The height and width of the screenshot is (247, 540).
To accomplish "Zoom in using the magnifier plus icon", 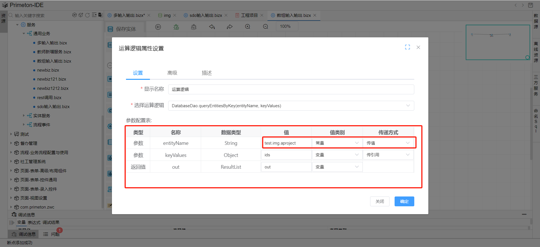I will click(x=247, y=27).
